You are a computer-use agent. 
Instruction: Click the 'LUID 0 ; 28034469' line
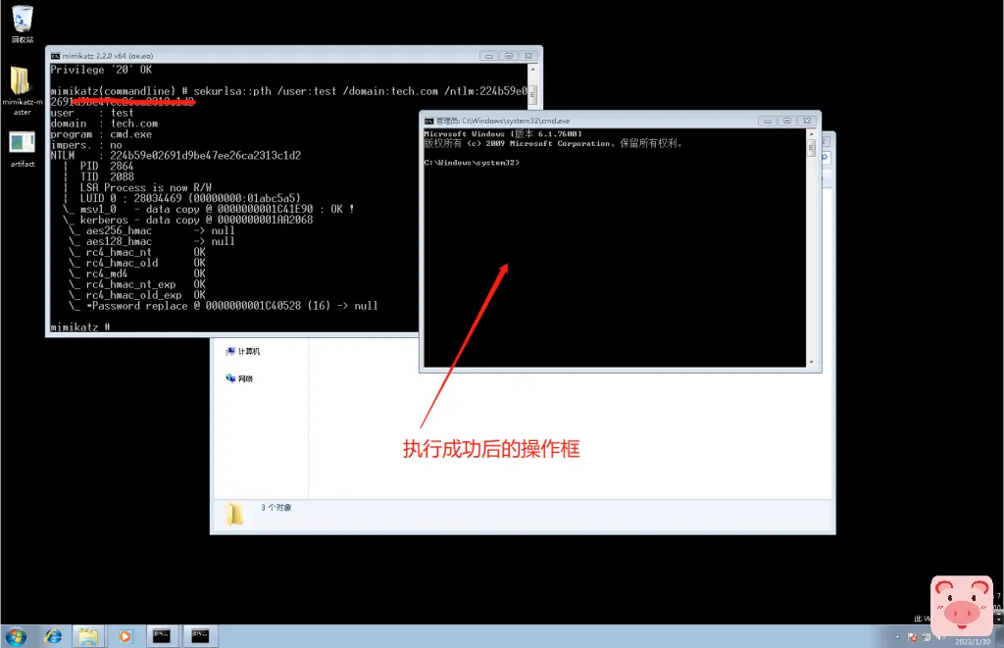point(189,198)
